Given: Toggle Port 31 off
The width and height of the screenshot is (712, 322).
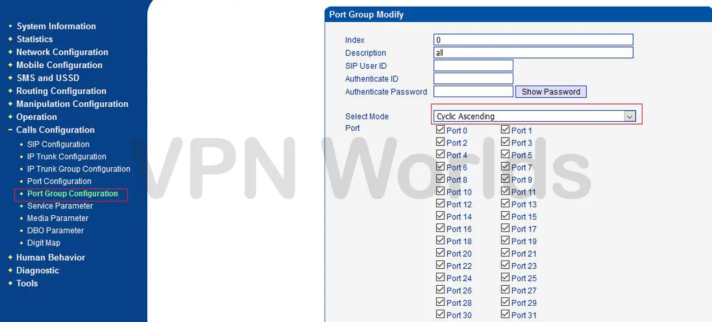Looking at the screenshot, I should [x=504, y=314].
